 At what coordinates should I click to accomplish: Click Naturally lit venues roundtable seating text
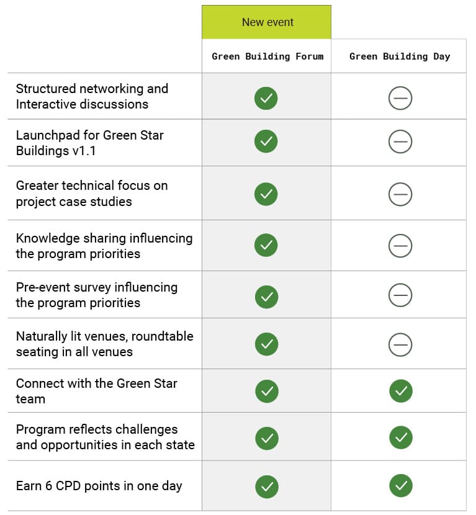[104, 344]
